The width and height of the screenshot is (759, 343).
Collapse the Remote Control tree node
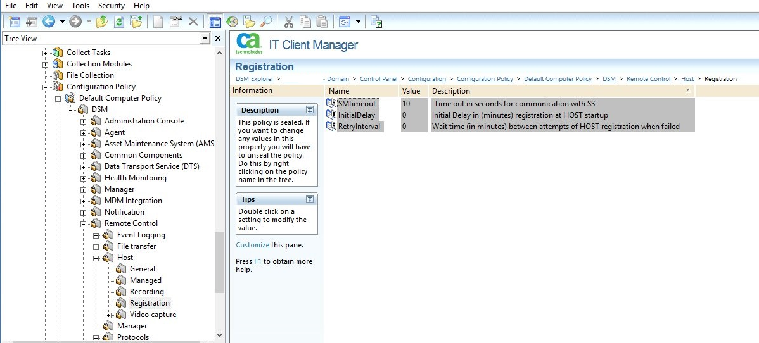84,223
